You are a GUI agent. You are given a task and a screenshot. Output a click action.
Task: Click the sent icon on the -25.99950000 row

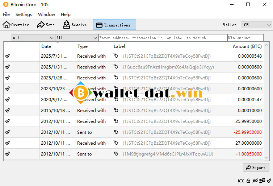(116, 132)
